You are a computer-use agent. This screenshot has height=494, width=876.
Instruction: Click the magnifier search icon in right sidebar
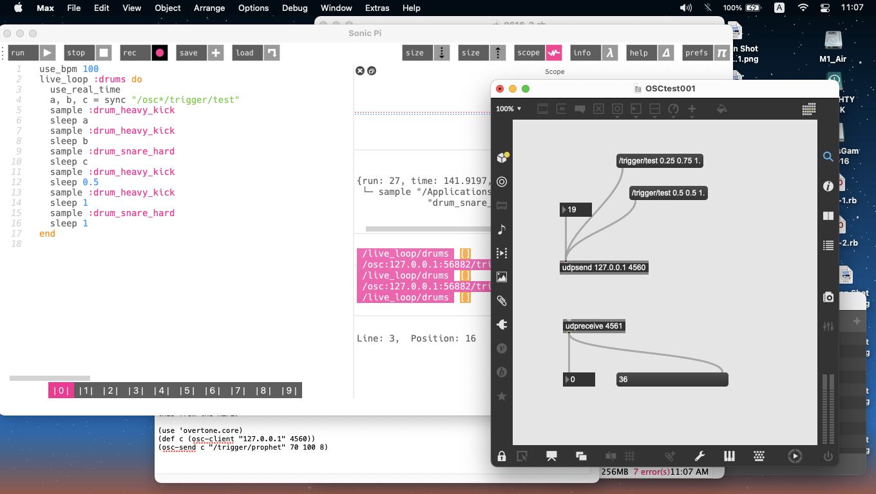(x=828, y=157)
